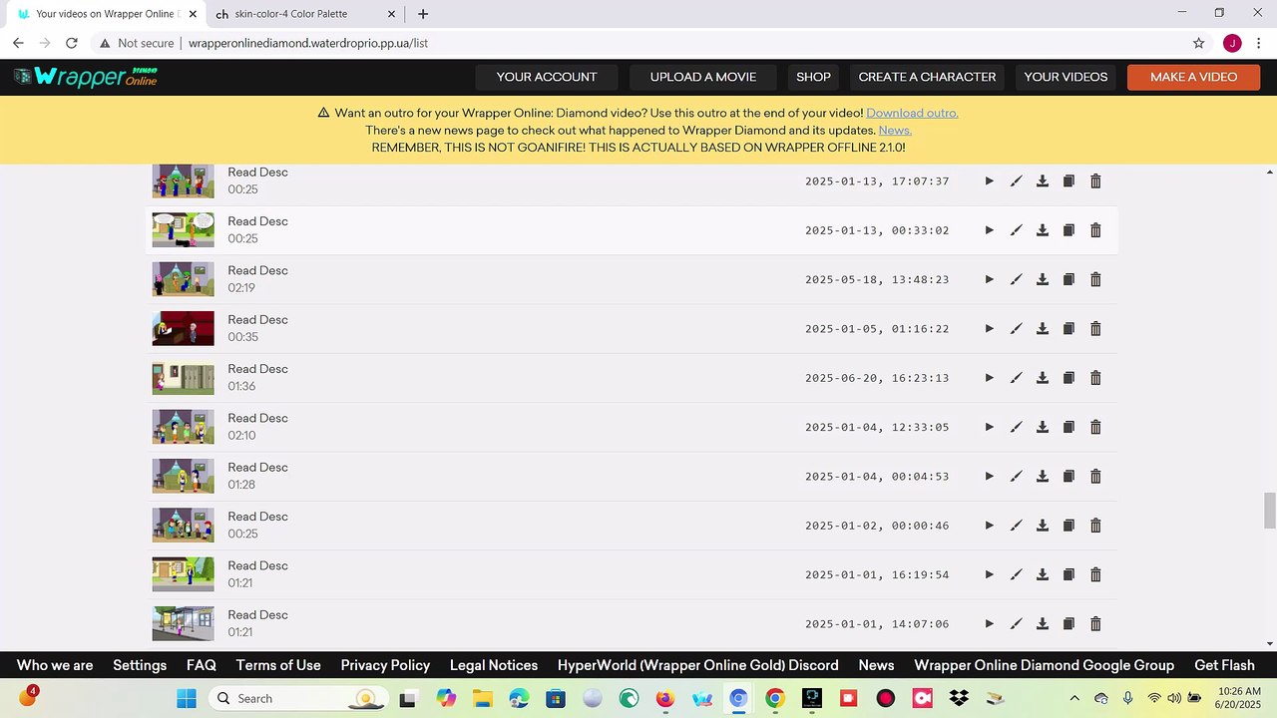The height and width of the screenshot is (718, 1277).
Task: Play the video dated 2025-01-13, 17:07:37
Action: pos(989,181)
